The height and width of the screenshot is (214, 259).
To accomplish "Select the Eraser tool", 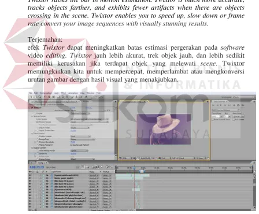I will point(80,97).
